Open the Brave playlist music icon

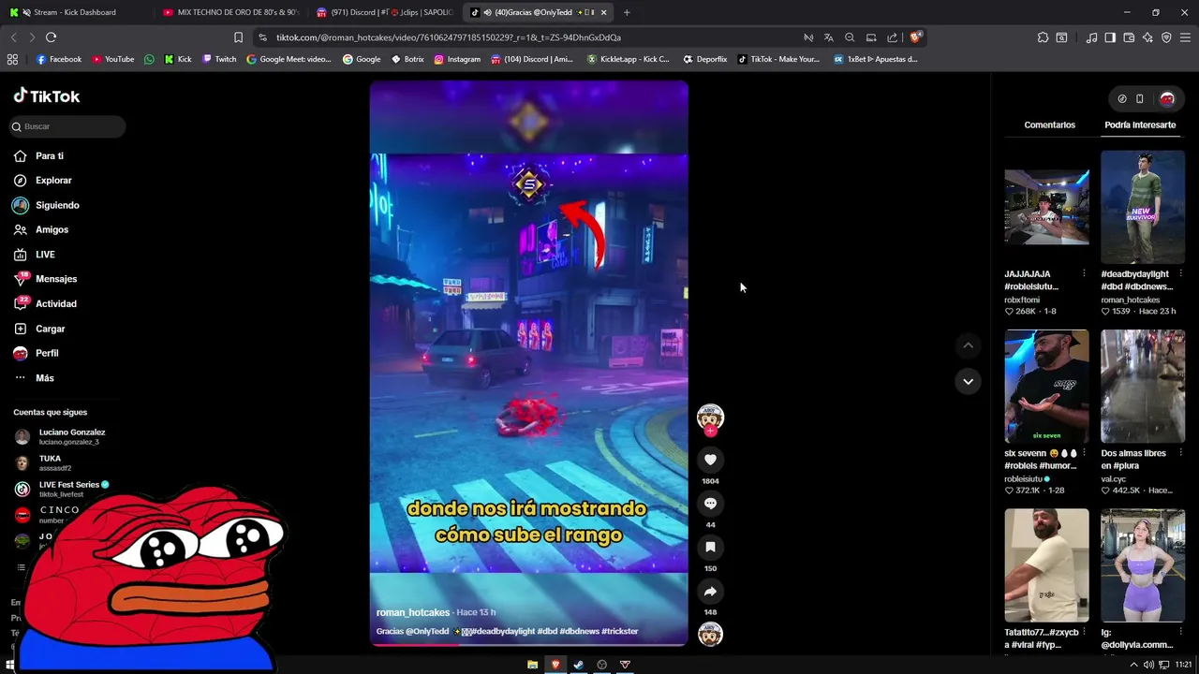coord(1091,37)
